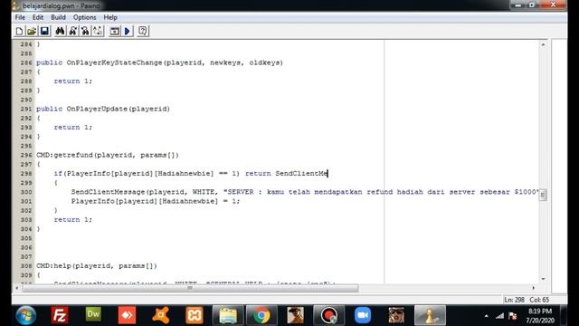This screenshot has width=579, height=326.
Task: Switch to the Pawno pawn taskbar icon
Action: [x=430, y=315]
